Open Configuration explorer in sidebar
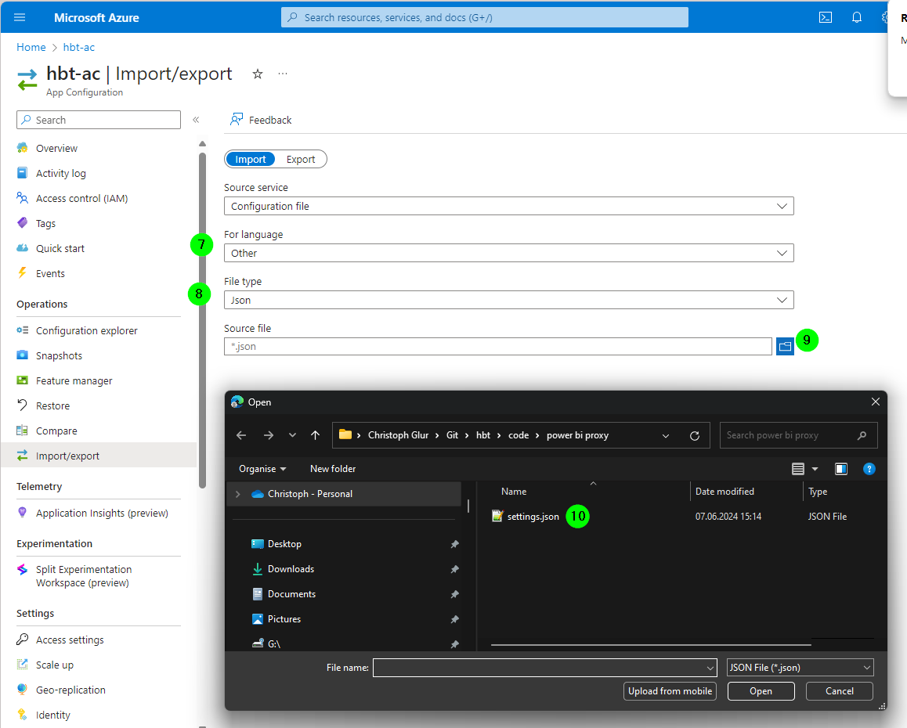 click(x=86, y=331)
